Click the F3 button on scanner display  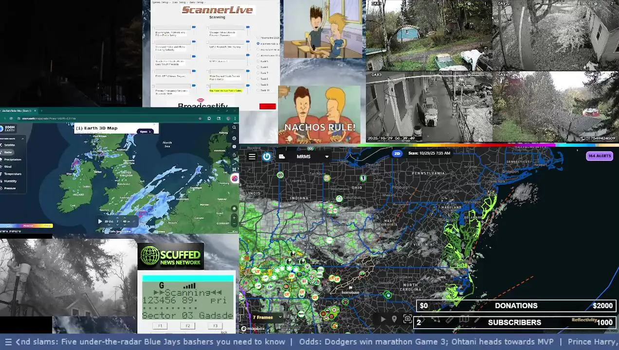[x=216, y=326]
